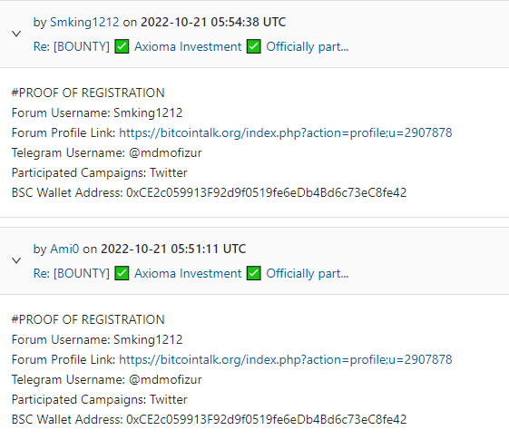Open 'Re: [BOUNTY]' subject in Smking1212 post
Image resolution: width=509 pixels, height=440 pixels.
point(72,47)
